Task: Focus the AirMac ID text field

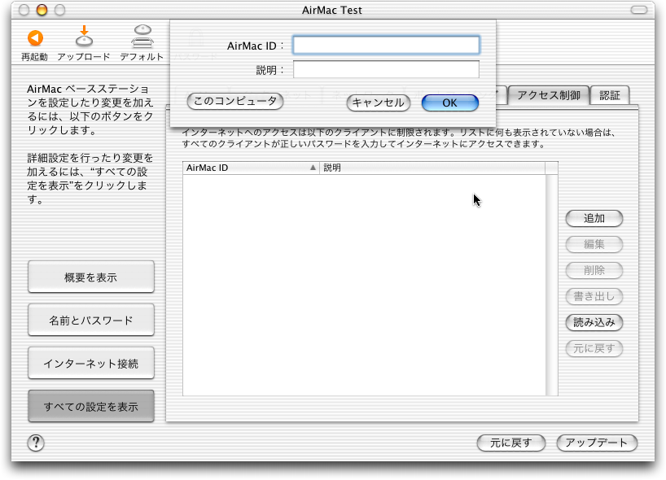Action: [386, 45]
